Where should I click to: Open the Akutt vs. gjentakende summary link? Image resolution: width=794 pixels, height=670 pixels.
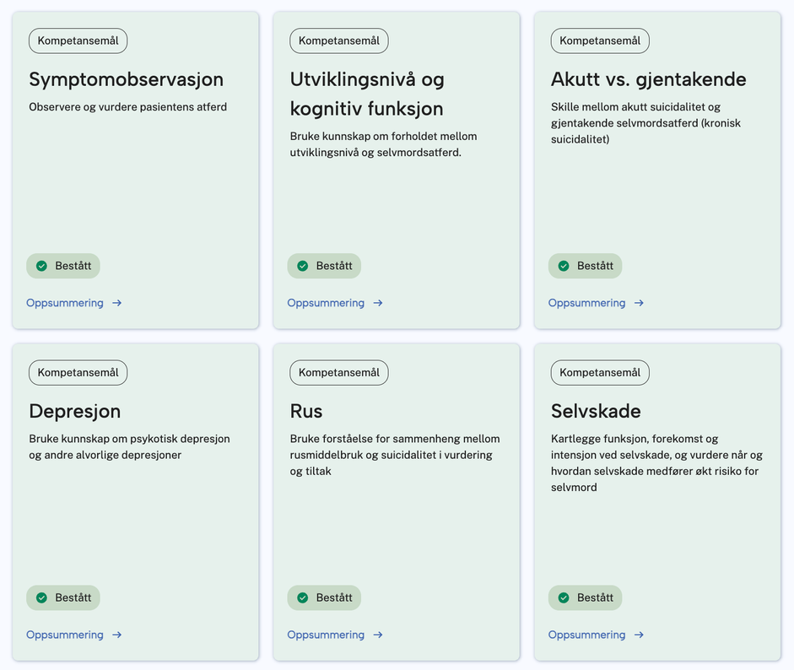[587, 303]
